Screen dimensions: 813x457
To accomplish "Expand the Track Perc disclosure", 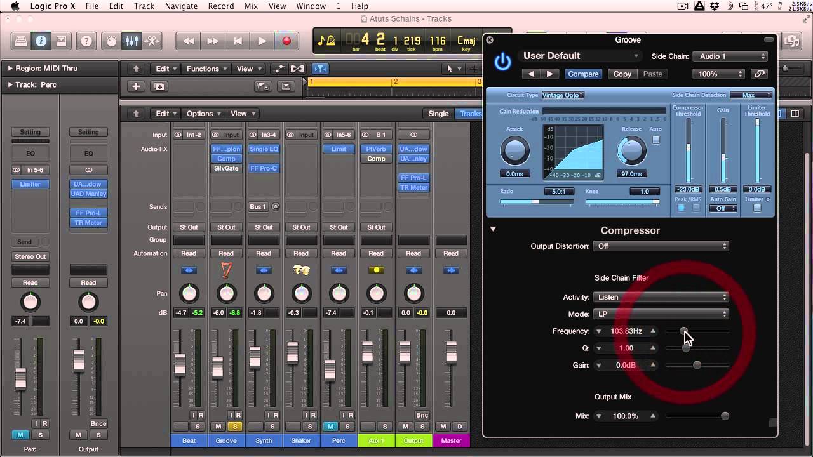I will (x=10, y=84).
